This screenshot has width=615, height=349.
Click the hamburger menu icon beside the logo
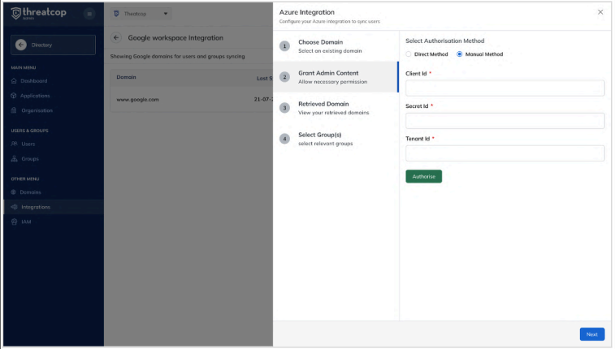tap(89, 14)
